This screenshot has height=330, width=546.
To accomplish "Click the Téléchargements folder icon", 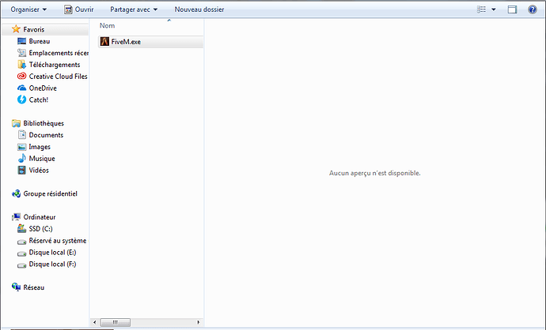I will [x=21, y=65].
